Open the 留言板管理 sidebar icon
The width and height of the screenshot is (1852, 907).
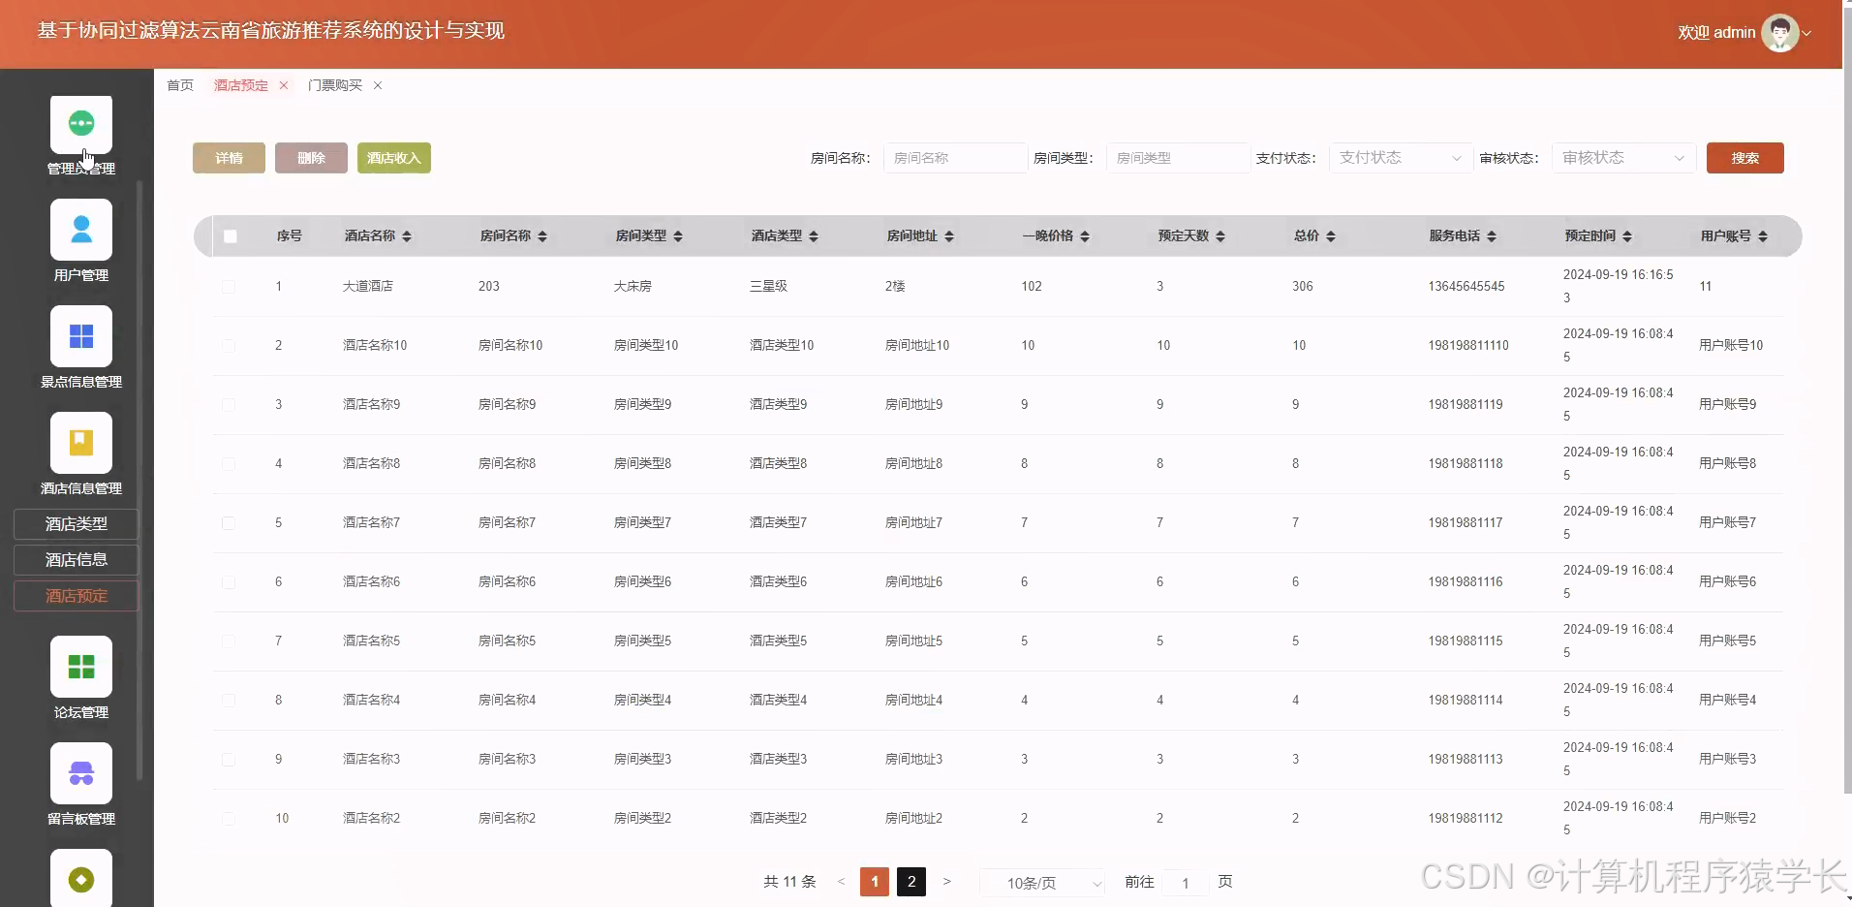click(x=81, y=773)
